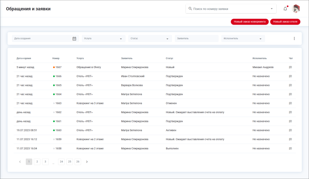Click the Заявитель column header in table

pyautogui.click(x=127, y=59)
